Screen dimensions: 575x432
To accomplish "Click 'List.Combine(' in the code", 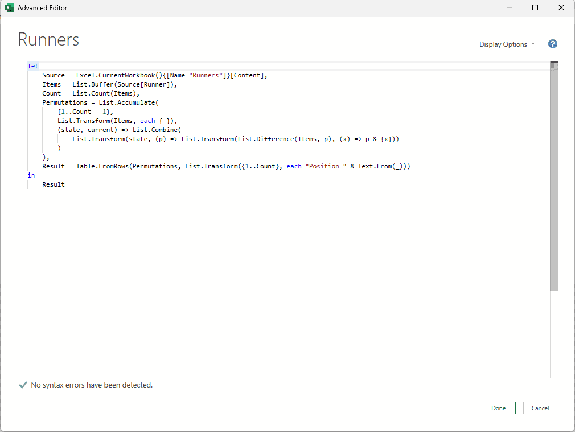I will 157,130.
